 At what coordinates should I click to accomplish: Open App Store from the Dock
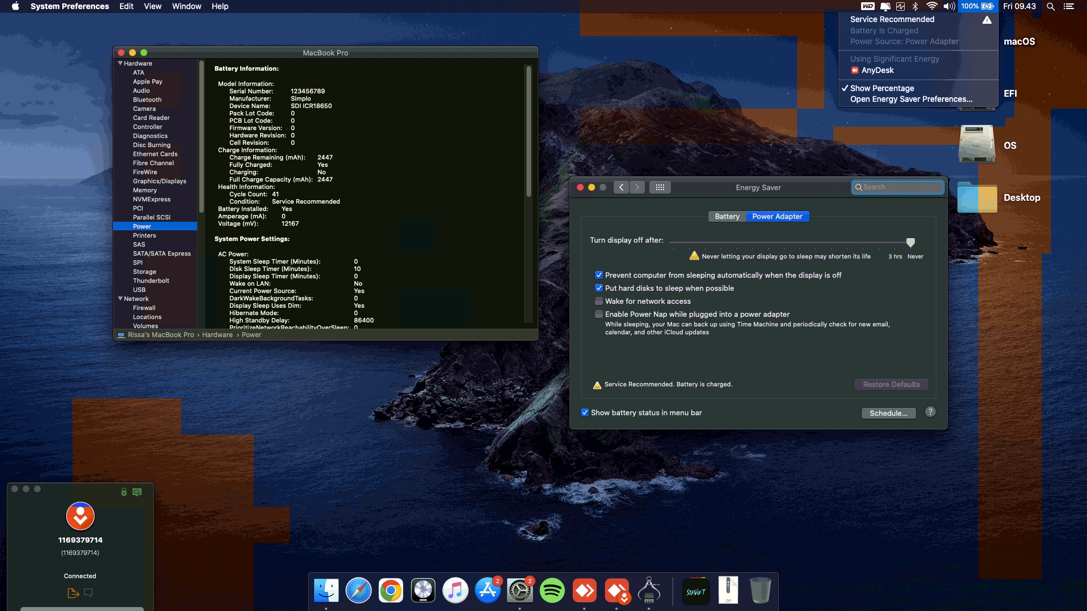pos(487,591)
